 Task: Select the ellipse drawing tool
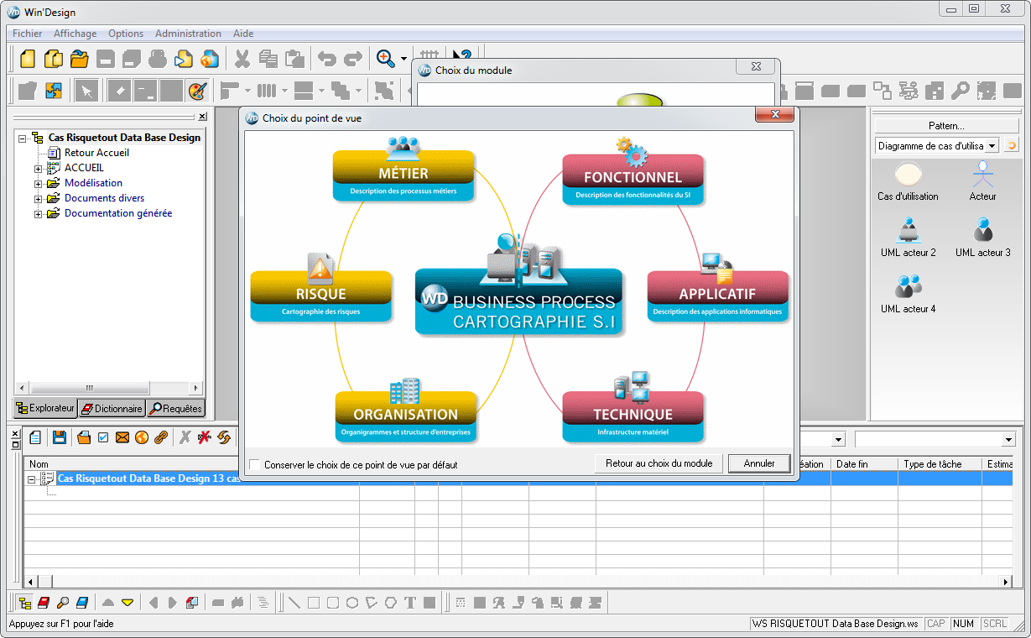(x=352, y=602)
